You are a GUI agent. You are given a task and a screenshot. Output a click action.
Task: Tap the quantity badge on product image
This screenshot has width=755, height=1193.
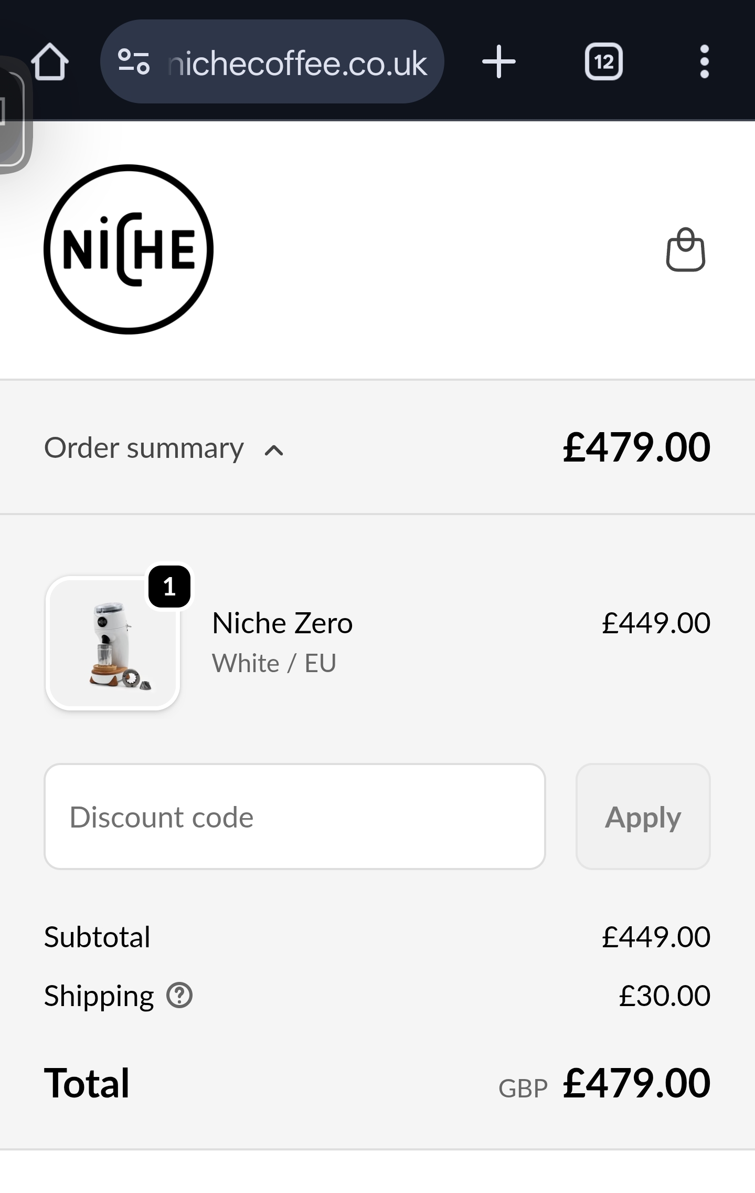(x=169, y=587)
